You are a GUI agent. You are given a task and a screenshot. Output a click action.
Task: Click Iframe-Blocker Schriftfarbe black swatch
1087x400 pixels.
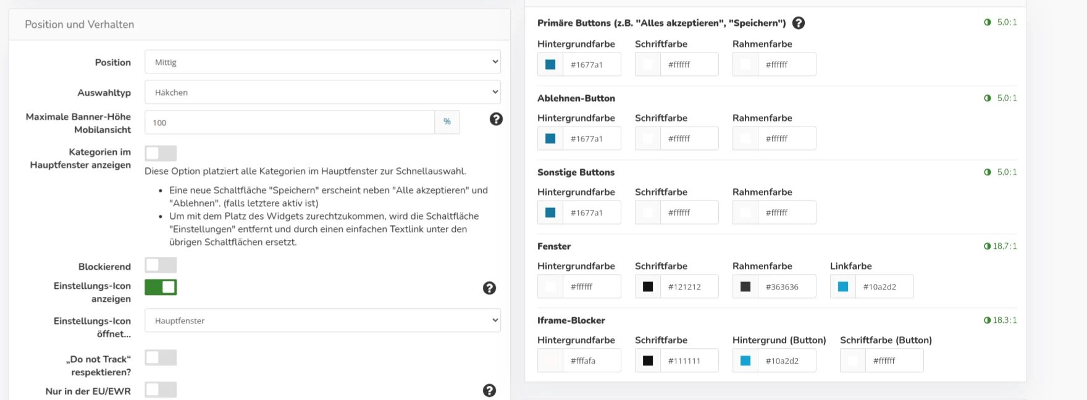point(648,361)
